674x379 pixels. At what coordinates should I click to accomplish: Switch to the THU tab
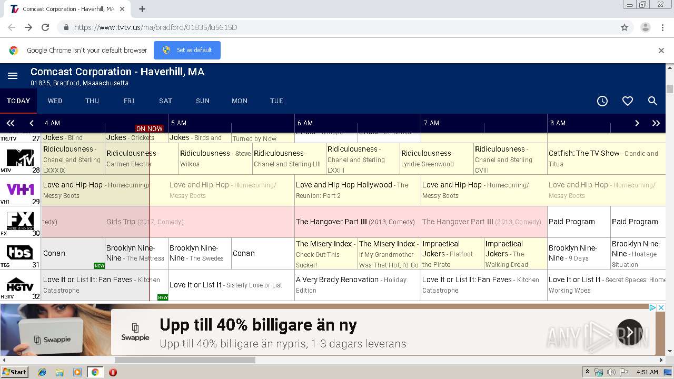coord(92,101)
